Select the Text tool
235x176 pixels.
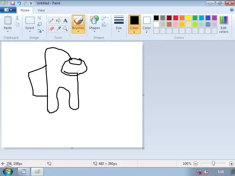click(65, 20)
